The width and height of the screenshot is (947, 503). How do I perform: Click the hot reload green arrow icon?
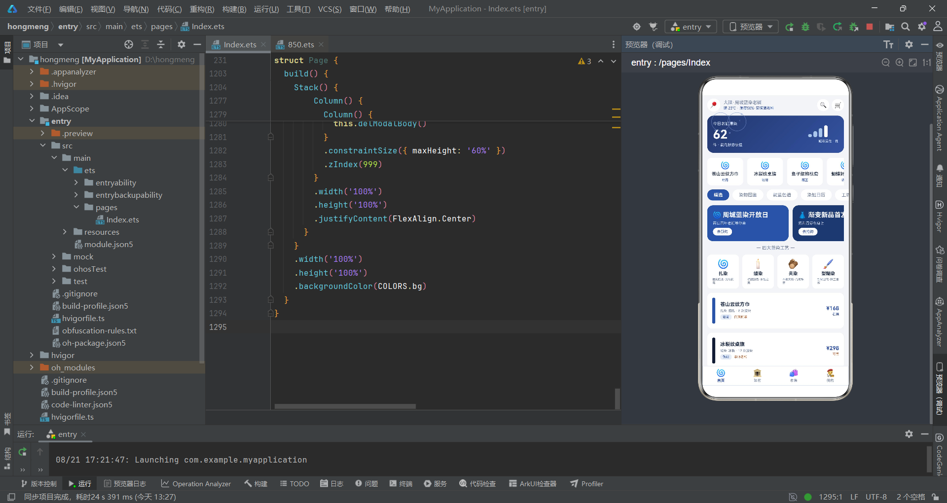838,27
